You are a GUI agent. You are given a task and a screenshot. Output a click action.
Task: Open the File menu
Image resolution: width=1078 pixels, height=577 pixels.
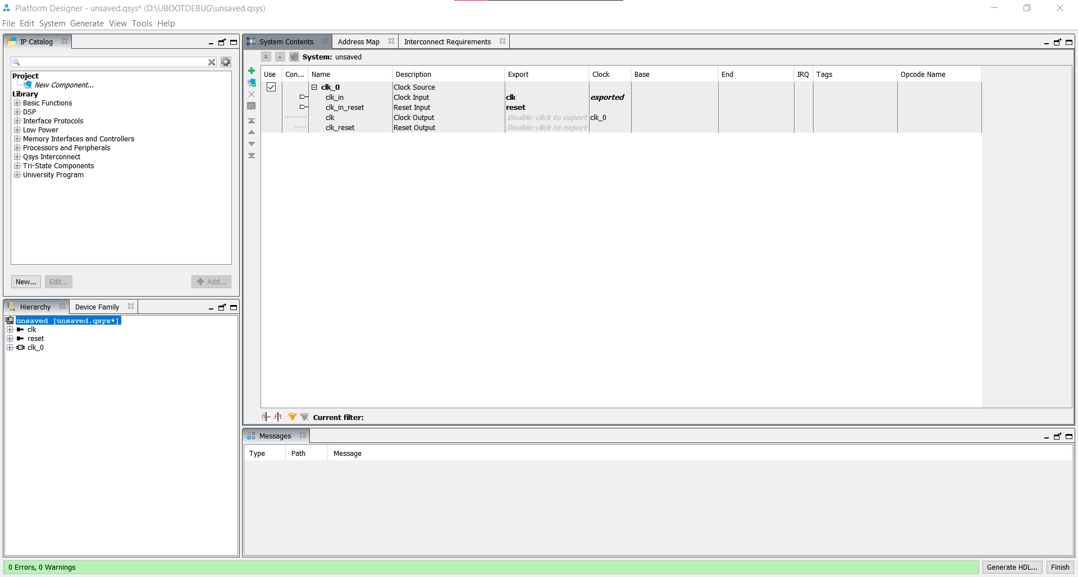pos(8,24)
